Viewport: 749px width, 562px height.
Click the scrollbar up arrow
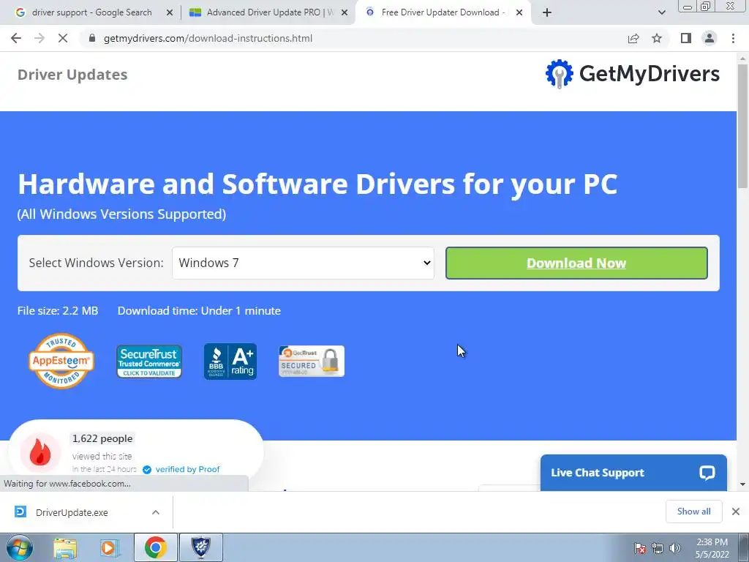pyautogui.click(x=743, y=59)
